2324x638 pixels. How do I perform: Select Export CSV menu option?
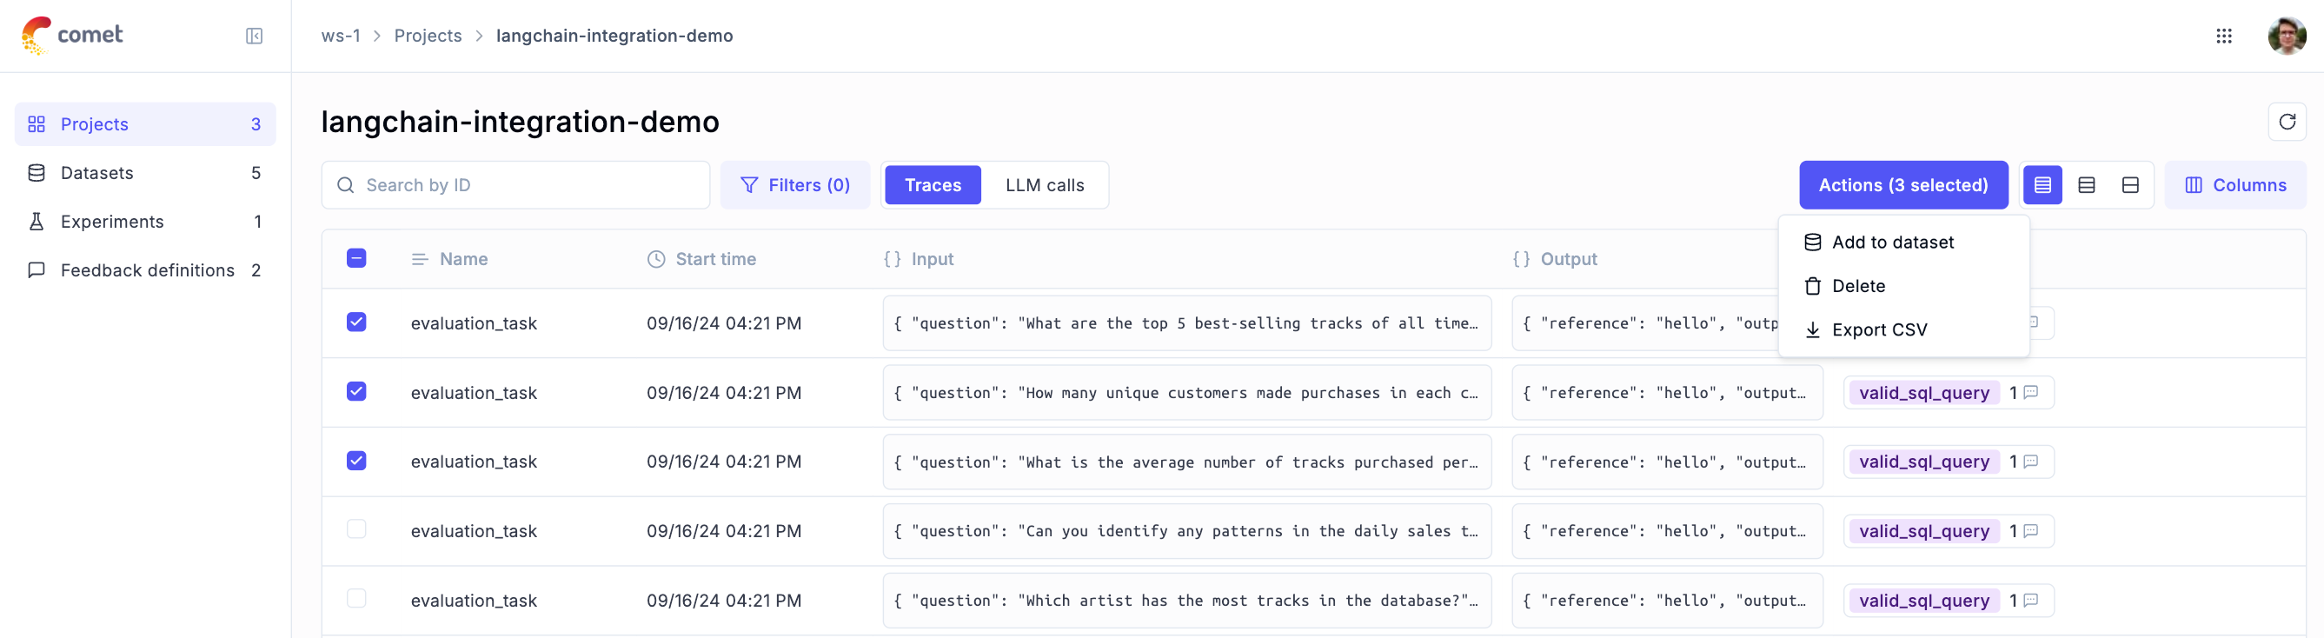pos(1878,330)
